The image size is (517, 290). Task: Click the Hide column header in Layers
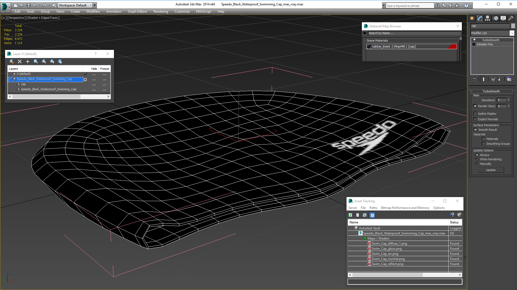[x=94, y=69]
